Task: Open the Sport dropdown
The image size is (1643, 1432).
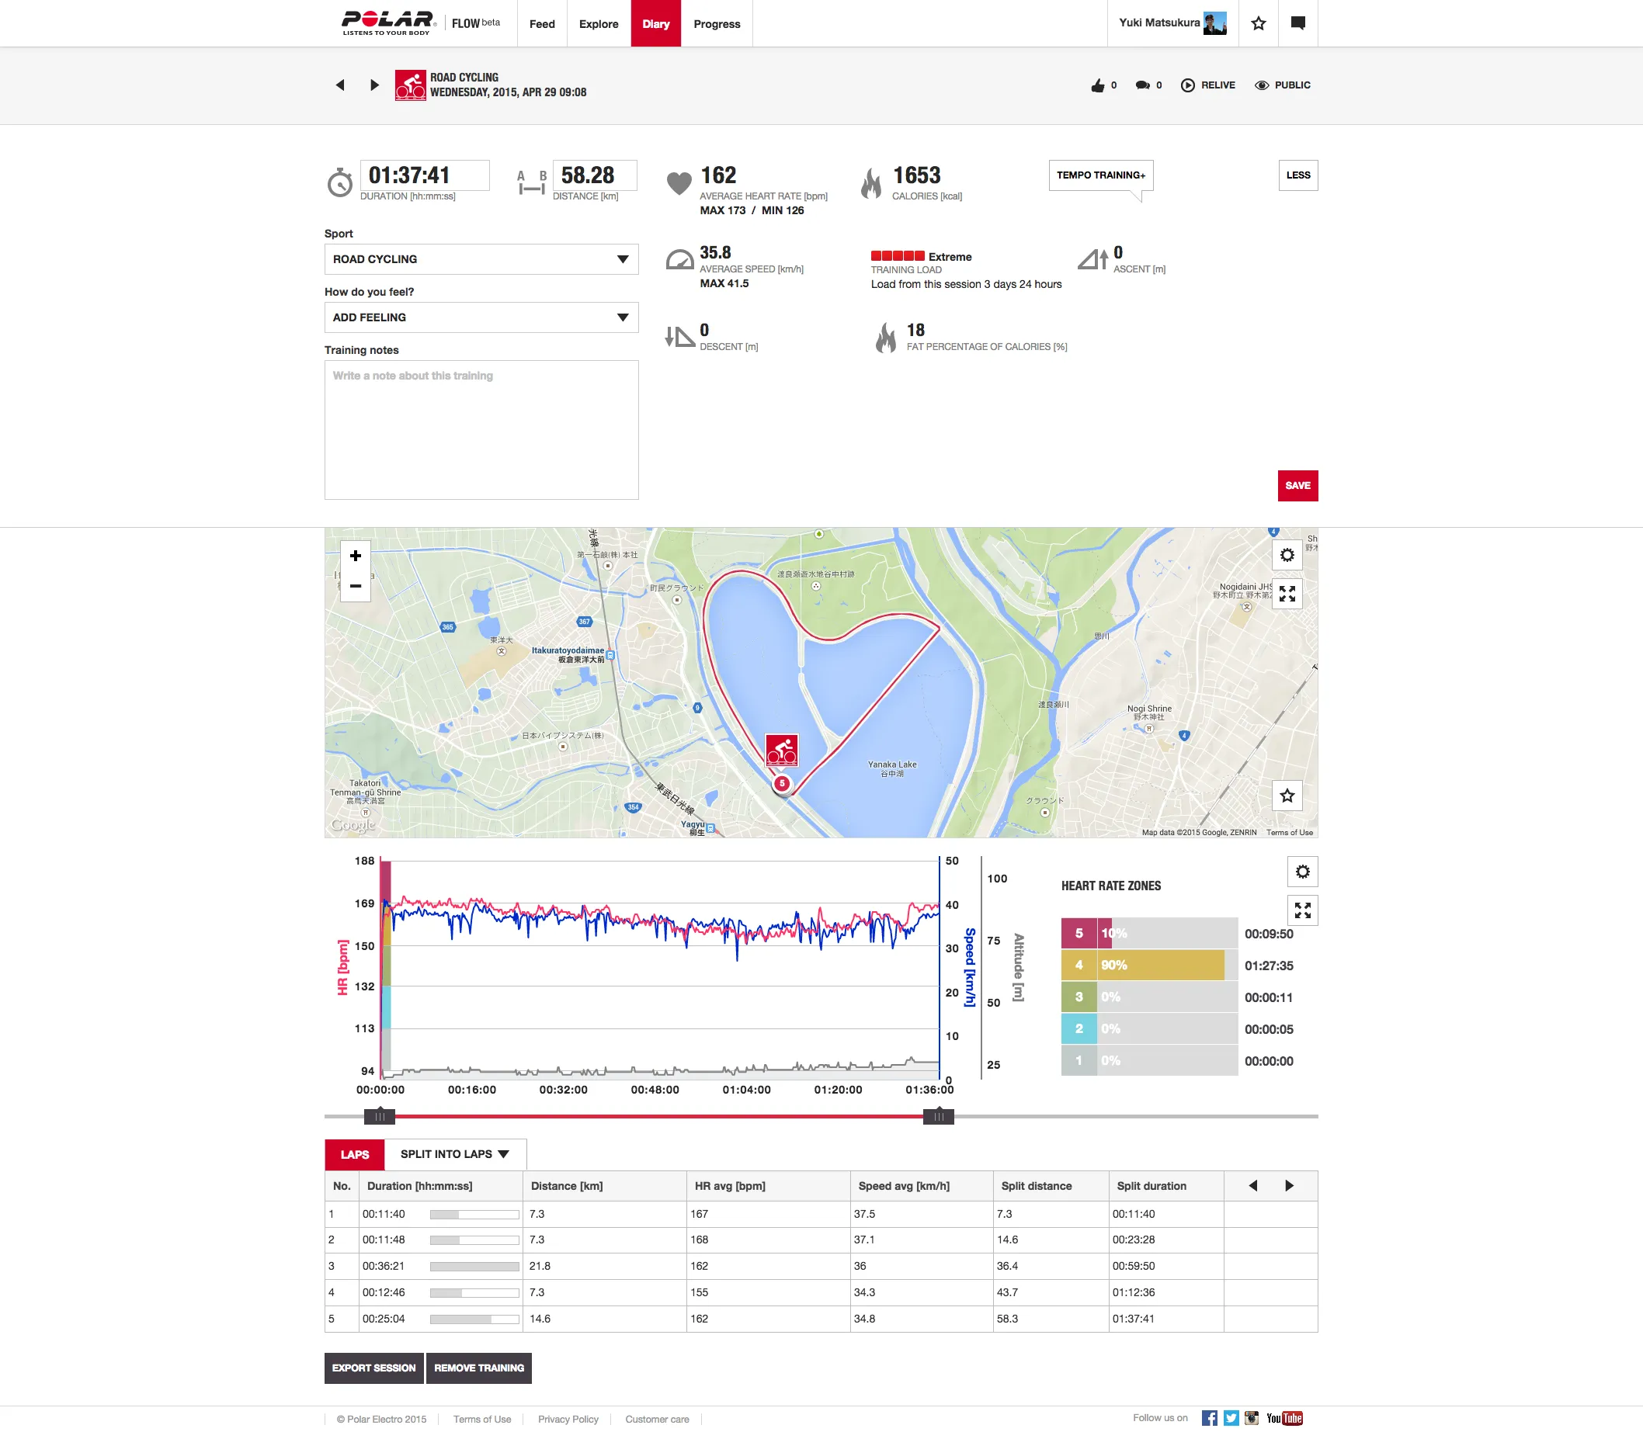Action: coord(481,259)
